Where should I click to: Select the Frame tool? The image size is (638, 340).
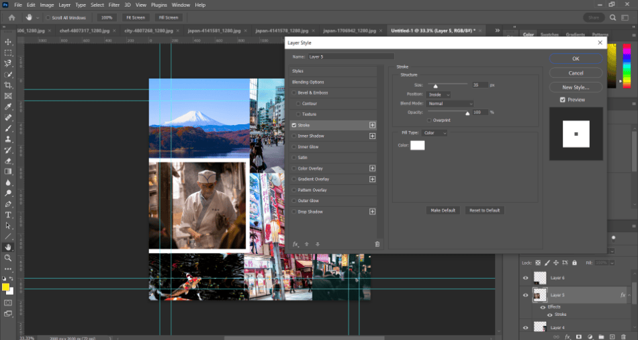[8, 96]
